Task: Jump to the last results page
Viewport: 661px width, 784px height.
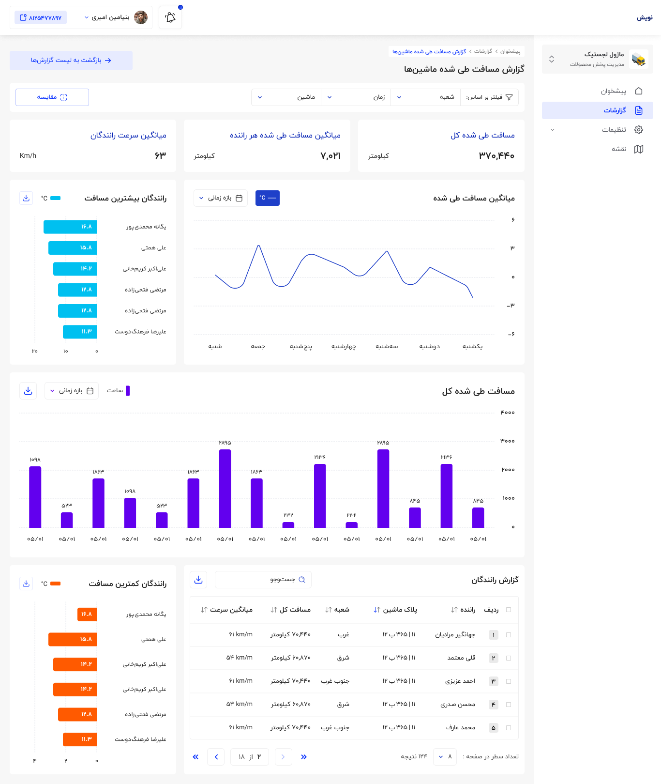Action: point(195,757)
